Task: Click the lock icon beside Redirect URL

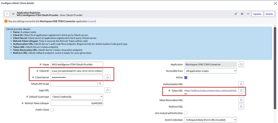Action: click(x=241, y=107)
